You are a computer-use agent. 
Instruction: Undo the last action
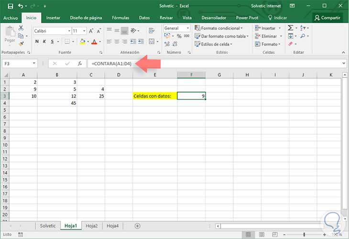(21, 6)
